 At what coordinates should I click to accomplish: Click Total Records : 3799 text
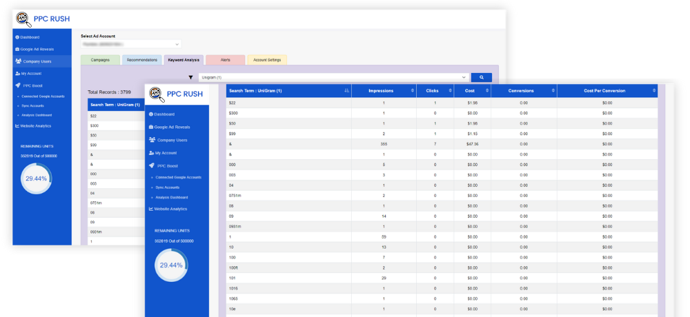[x=109, y=92]
